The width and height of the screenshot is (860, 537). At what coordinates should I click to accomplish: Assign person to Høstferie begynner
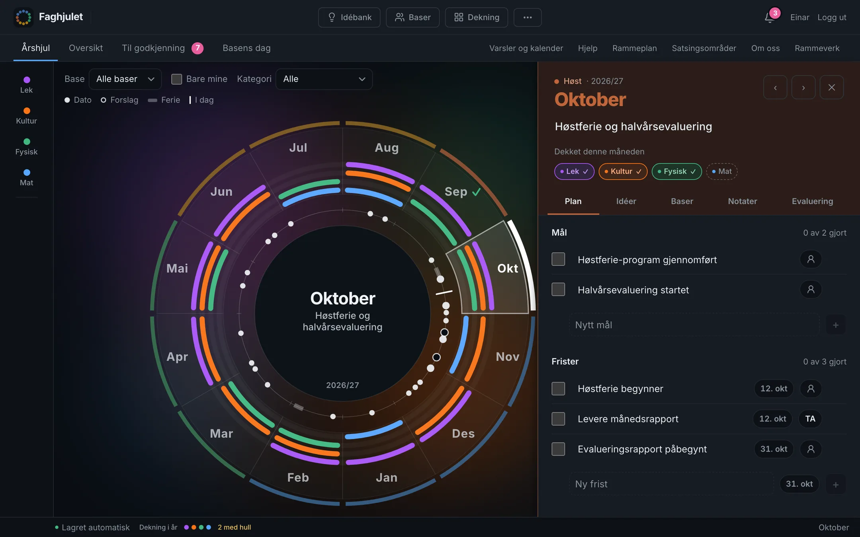pos(811,388)
